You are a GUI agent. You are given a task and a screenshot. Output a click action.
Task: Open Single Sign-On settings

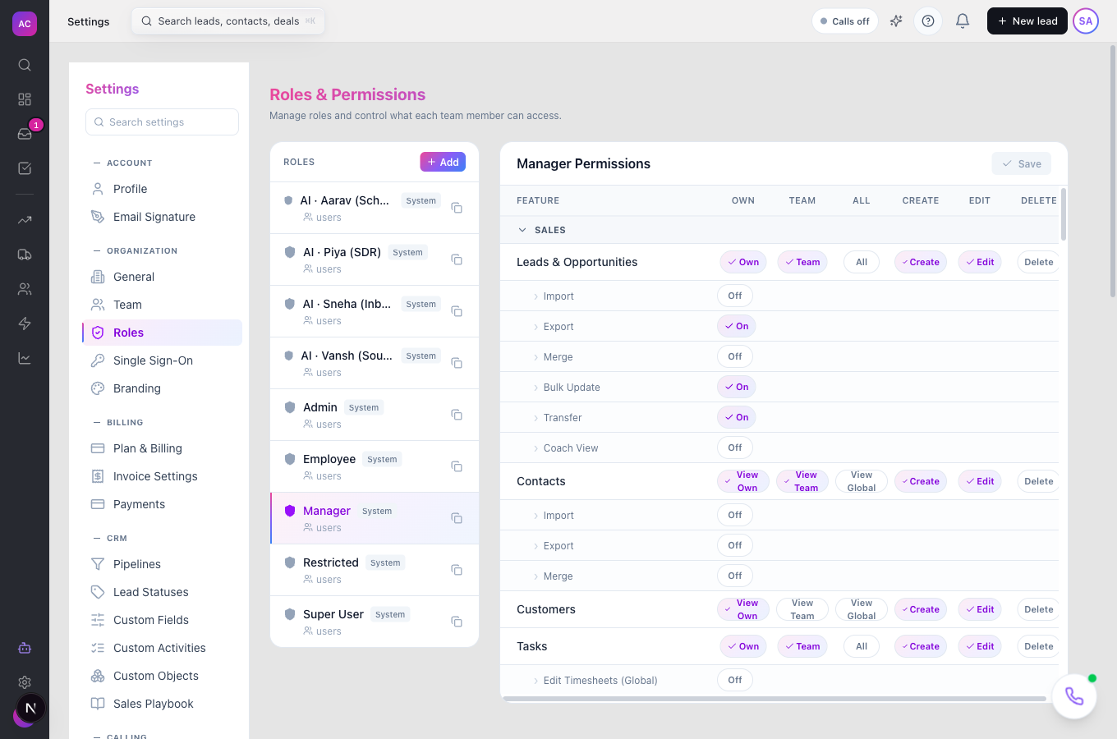tap(163, 360)
